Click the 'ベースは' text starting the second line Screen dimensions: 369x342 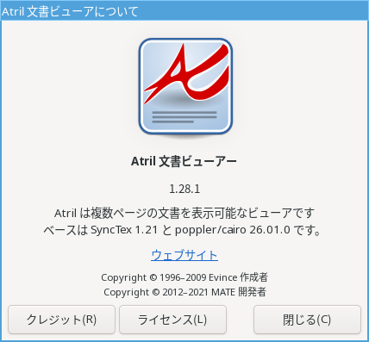click(66, 230)
